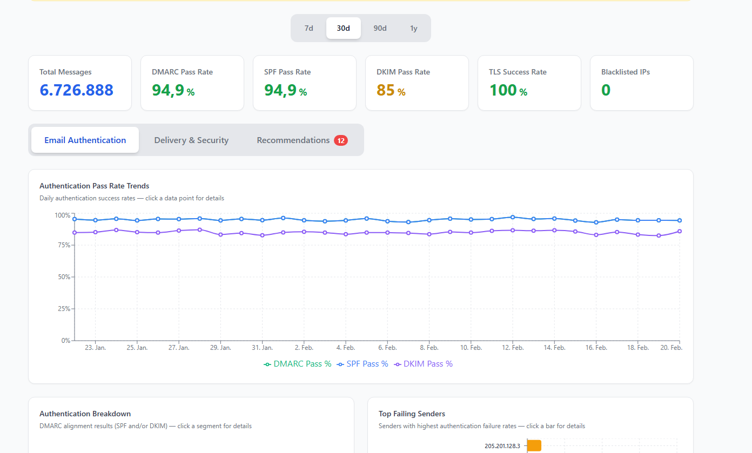The height and width of the screenshot is (453, 752).
Task: Keep the 30d range selected
Action: tap(343, 28)
